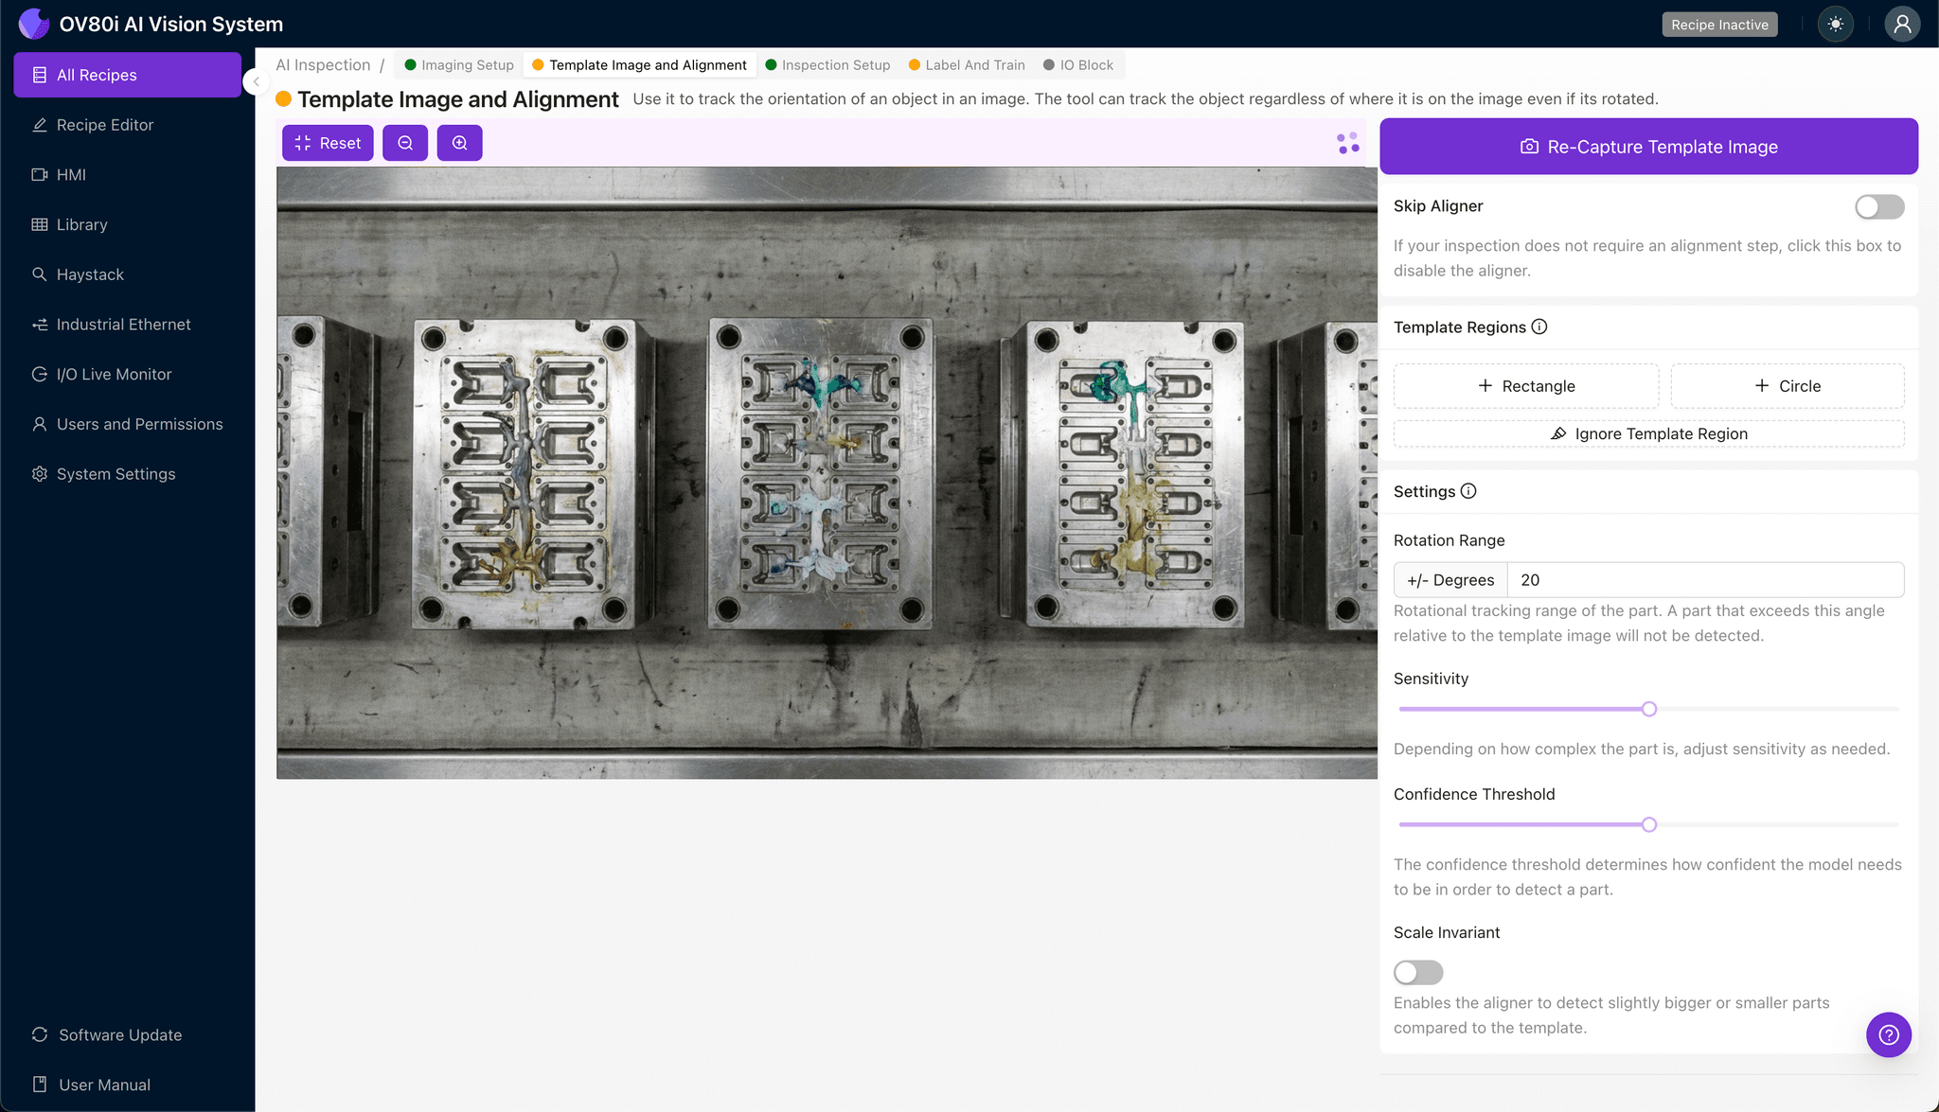Turn on the Scale Invariant switch

click(1417, 972)
